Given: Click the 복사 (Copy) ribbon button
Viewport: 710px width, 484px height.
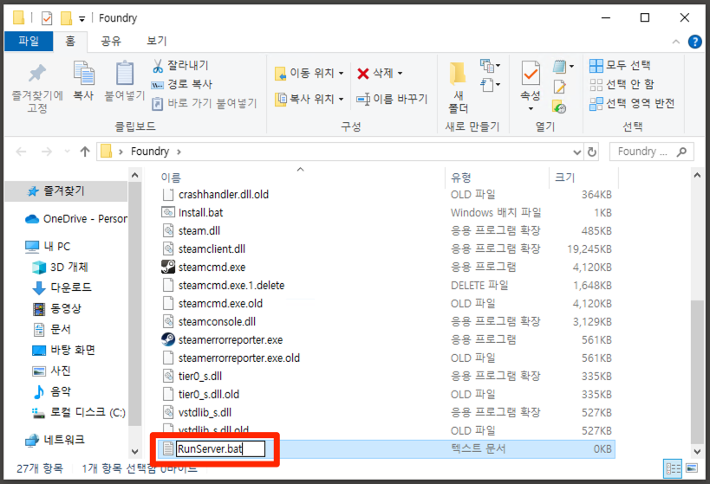Looking at the screenshot, I should pos(84,81).
